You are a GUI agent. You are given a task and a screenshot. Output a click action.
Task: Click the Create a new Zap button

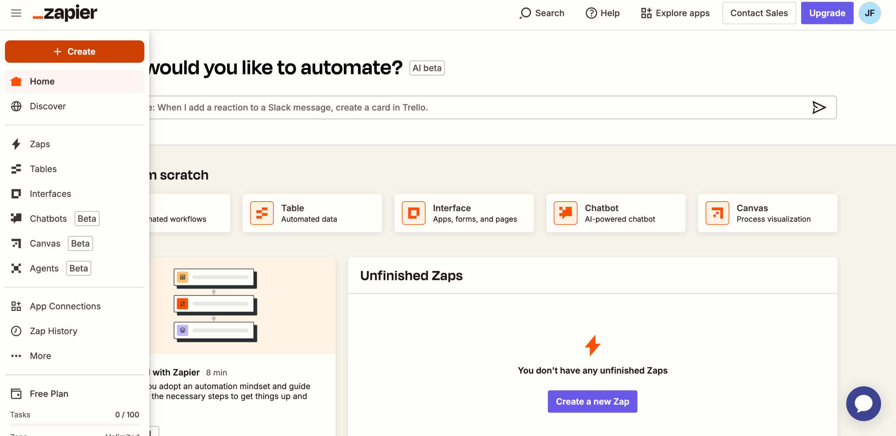click(592, 402)
